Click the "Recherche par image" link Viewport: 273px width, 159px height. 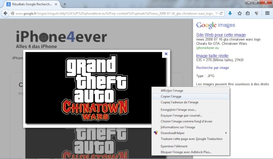pos(212,68)
